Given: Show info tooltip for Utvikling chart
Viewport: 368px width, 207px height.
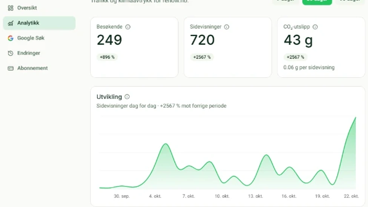Looking at the screenshot, I should coord(127,97).
